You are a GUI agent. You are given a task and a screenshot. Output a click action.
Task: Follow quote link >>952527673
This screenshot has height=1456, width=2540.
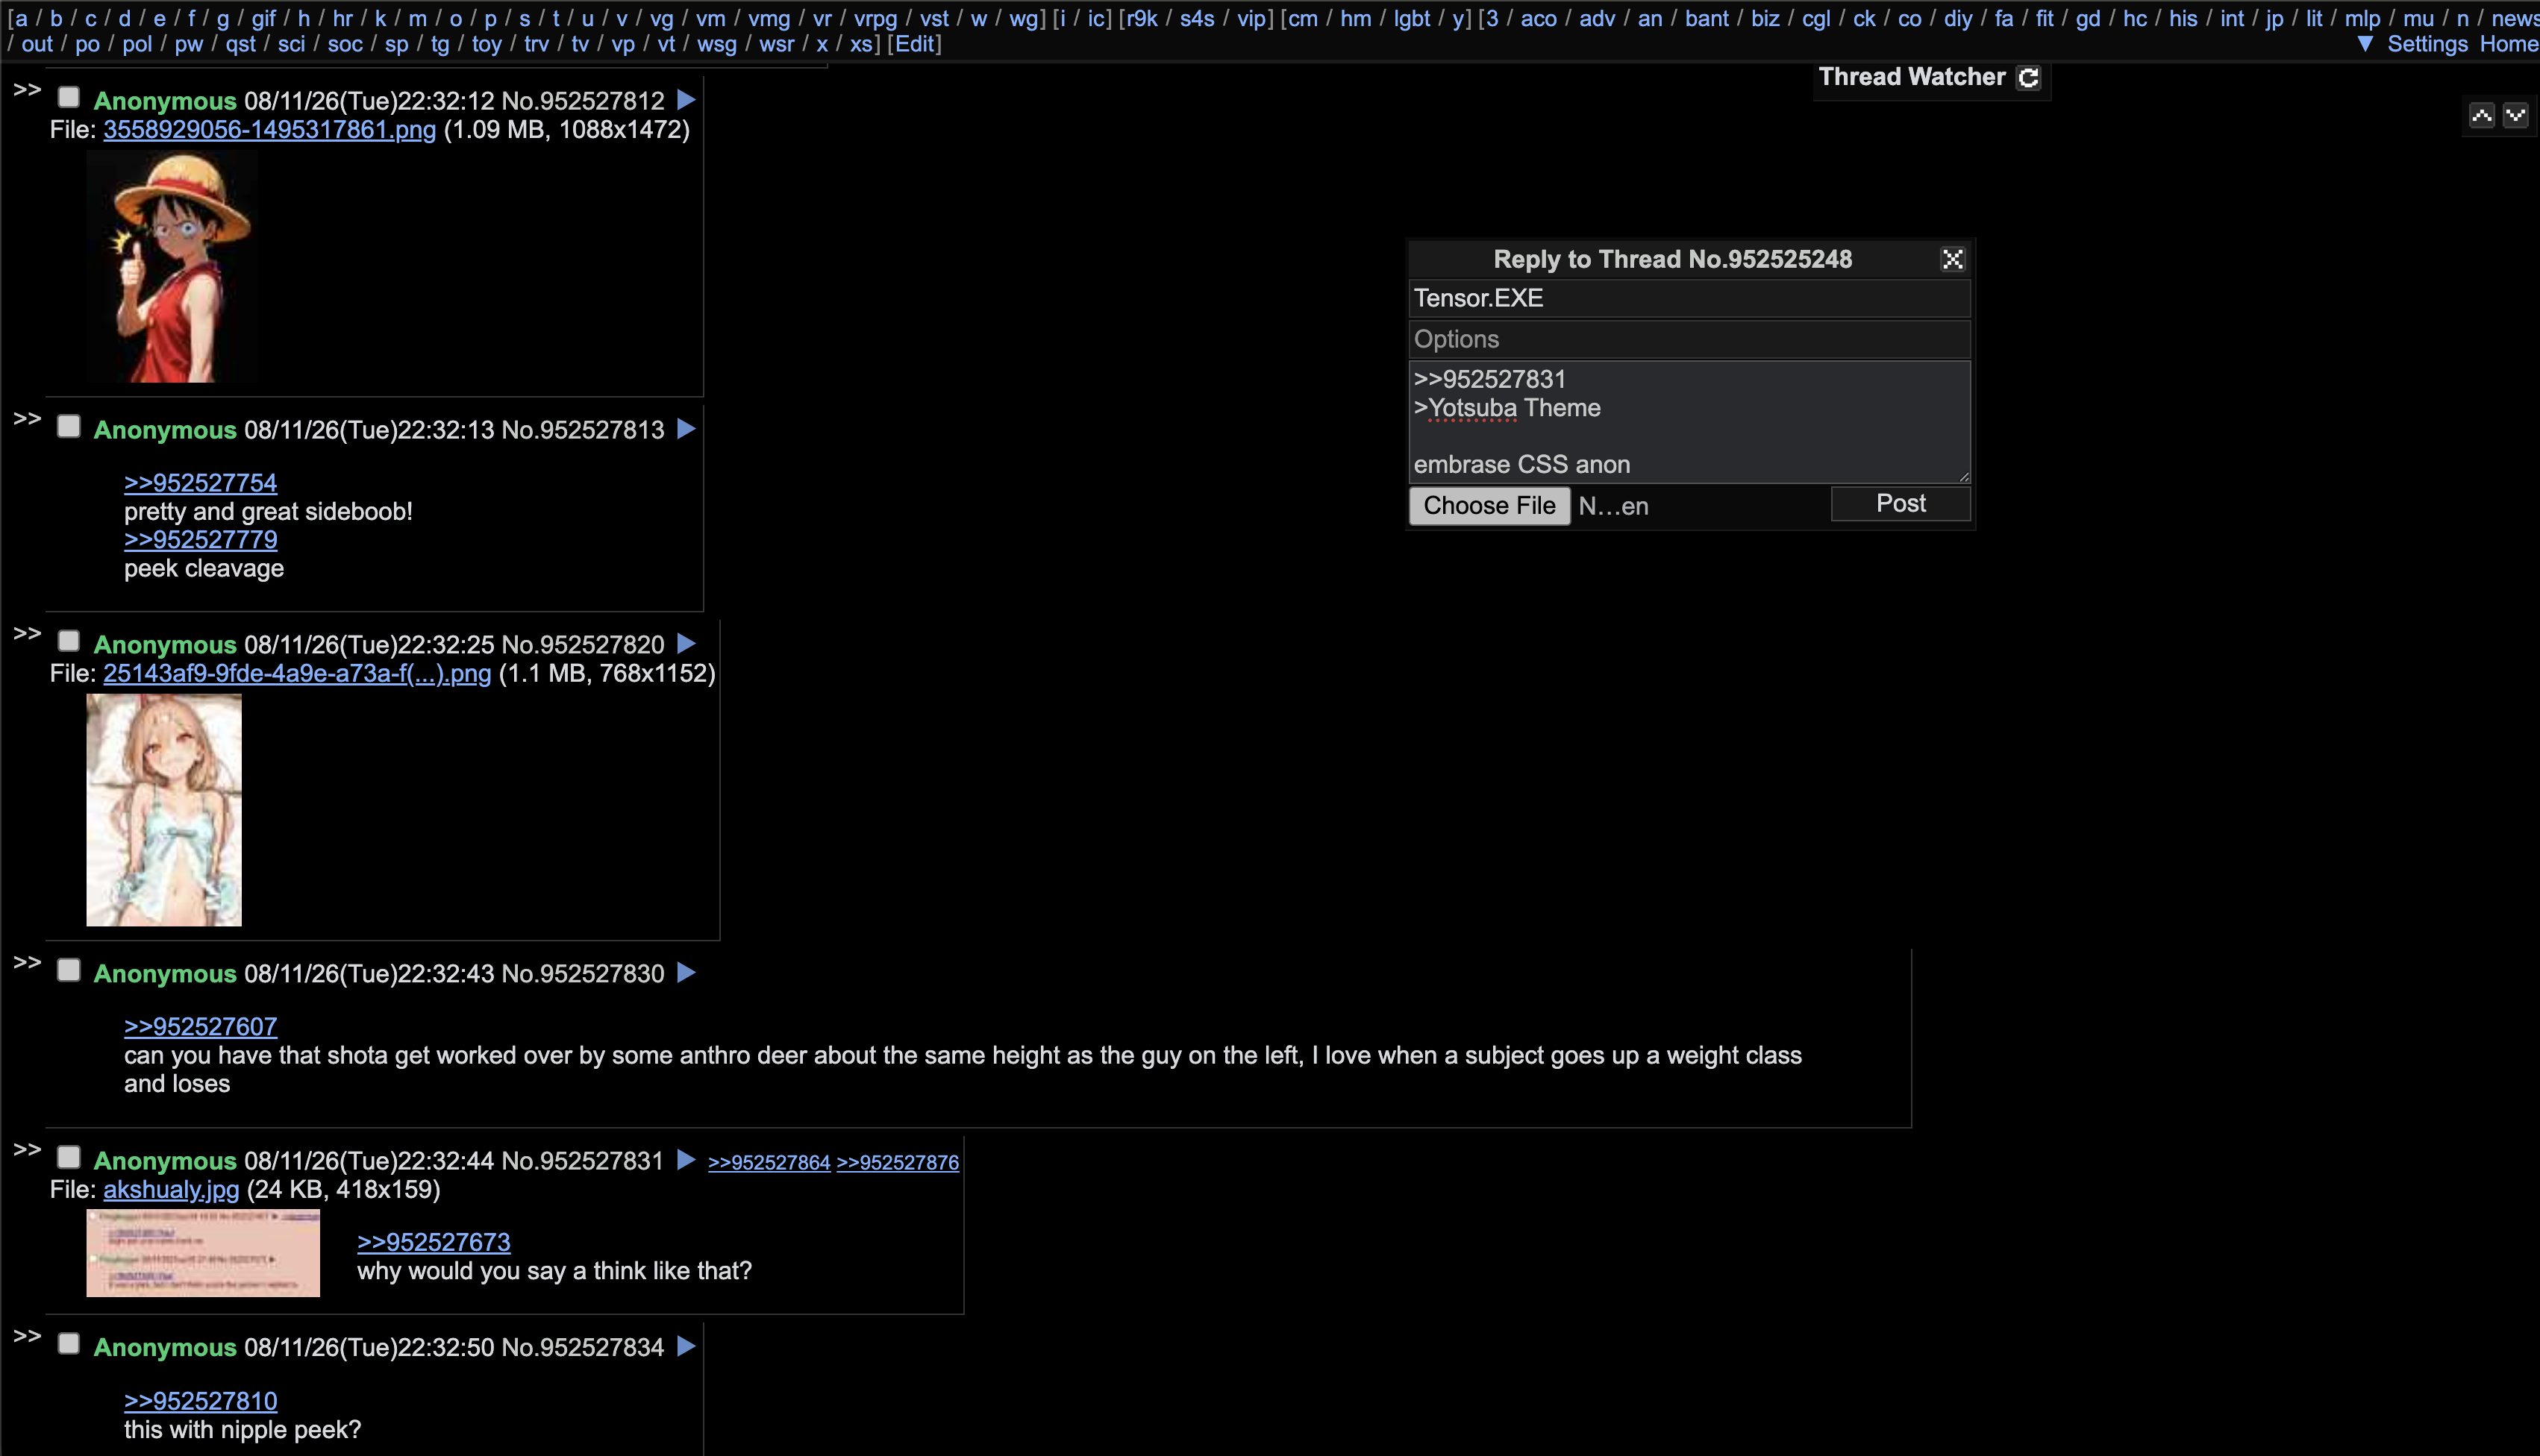tap(434, 1243)
